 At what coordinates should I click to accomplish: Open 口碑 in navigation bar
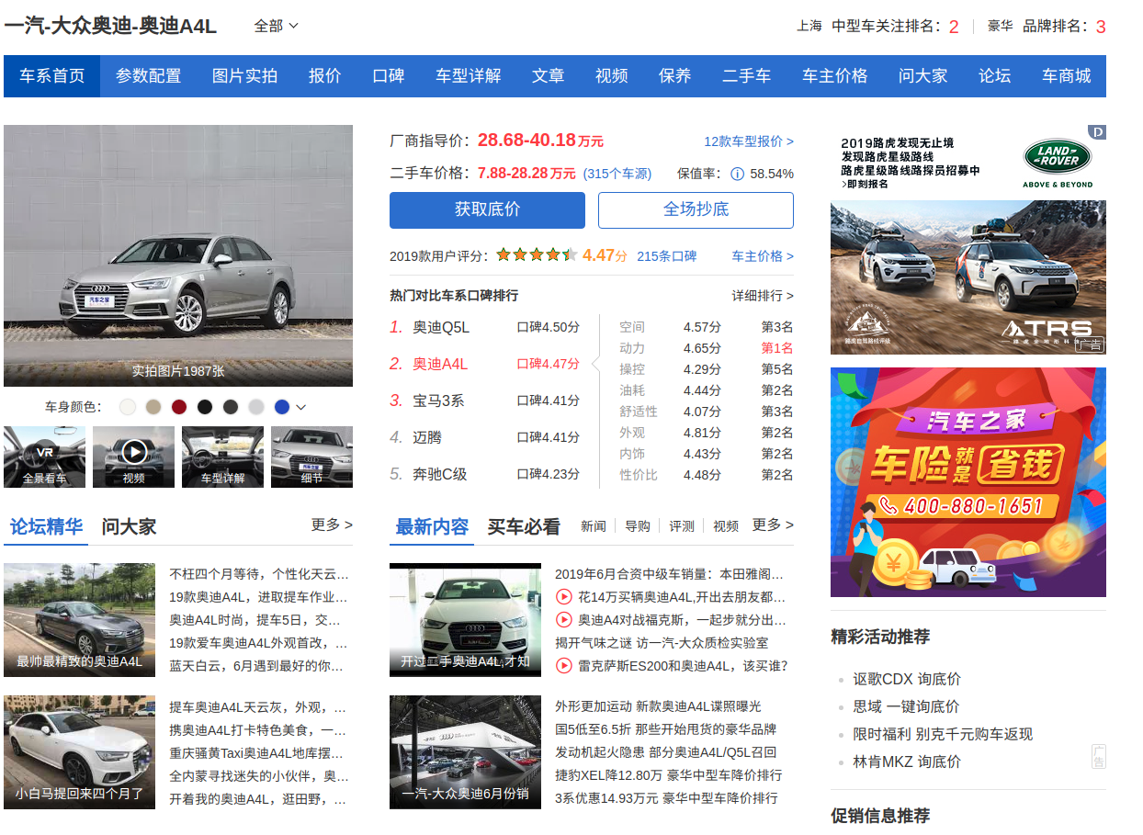(389, 76)
